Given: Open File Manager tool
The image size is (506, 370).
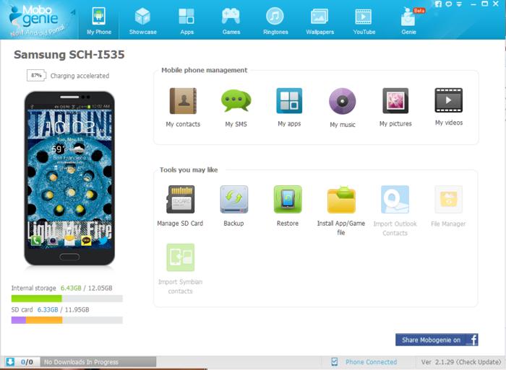Looking at the screenshot, I should [x=449, y=199].
